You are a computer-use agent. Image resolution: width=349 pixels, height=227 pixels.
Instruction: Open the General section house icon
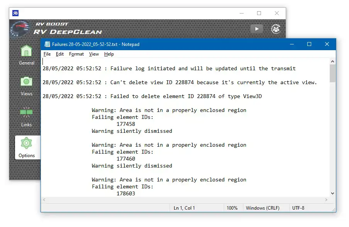click(26, 51)
